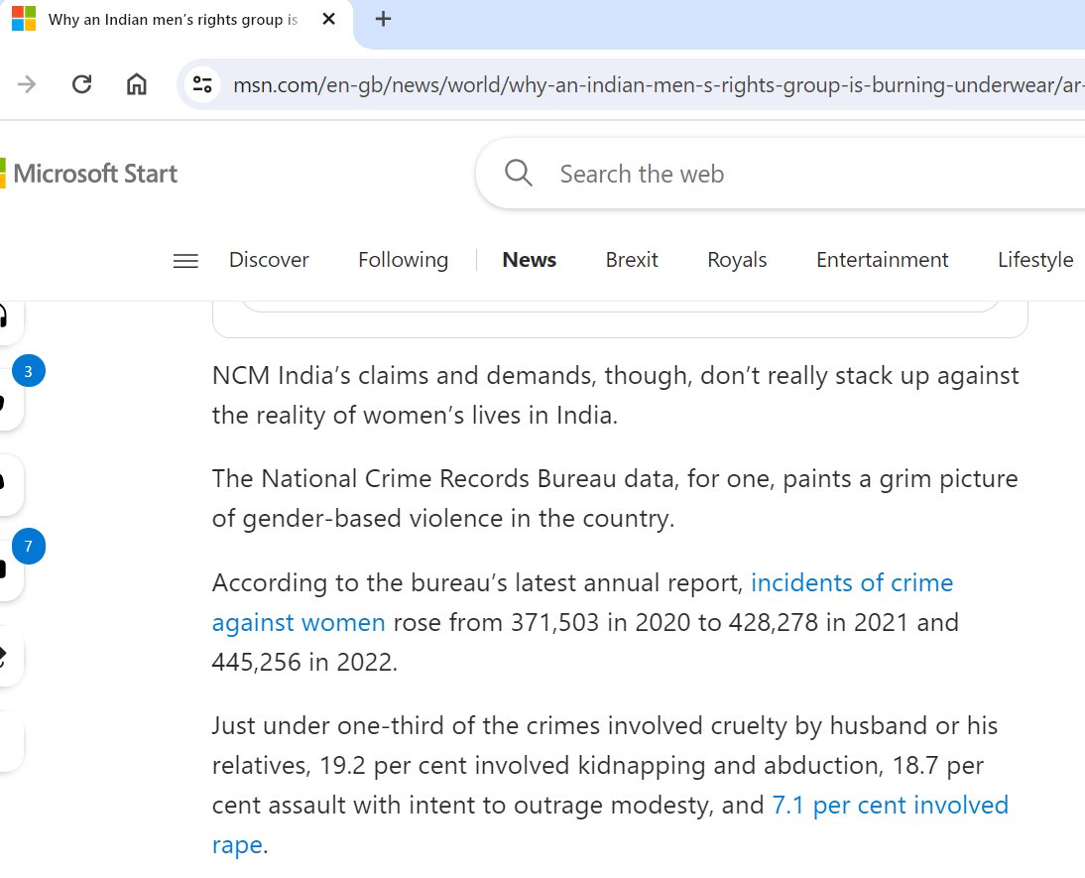Open the hamburger navigation menu
Screen dimensions: 1085x878
185,260
